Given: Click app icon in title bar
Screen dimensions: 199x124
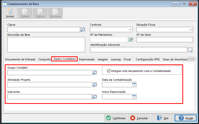Looking at the screenshot, I should tap(5, 4).
